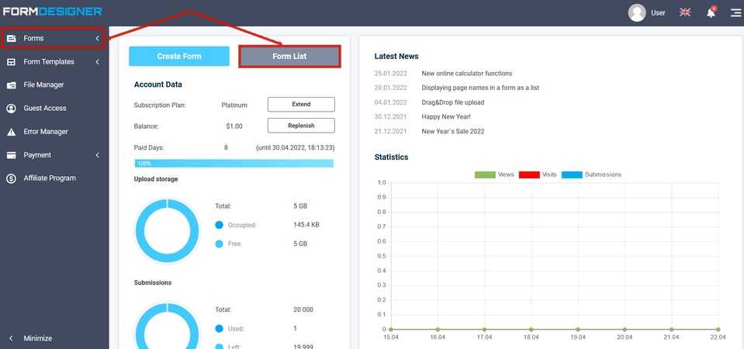Click the Payment card icon

[12, 155]
